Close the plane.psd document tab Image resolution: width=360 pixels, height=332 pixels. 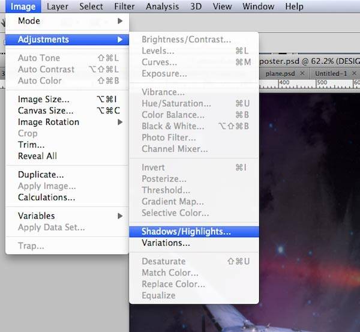[302, 73]
